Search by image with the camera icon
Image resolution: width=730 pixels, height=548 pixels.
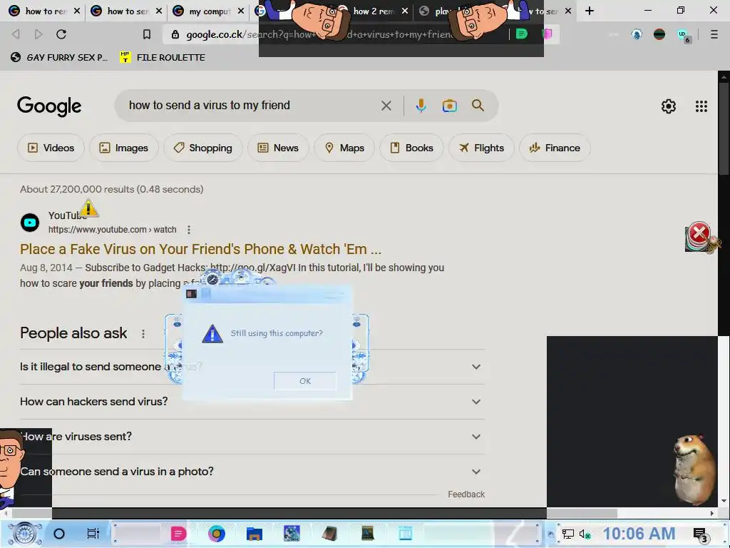449,106
